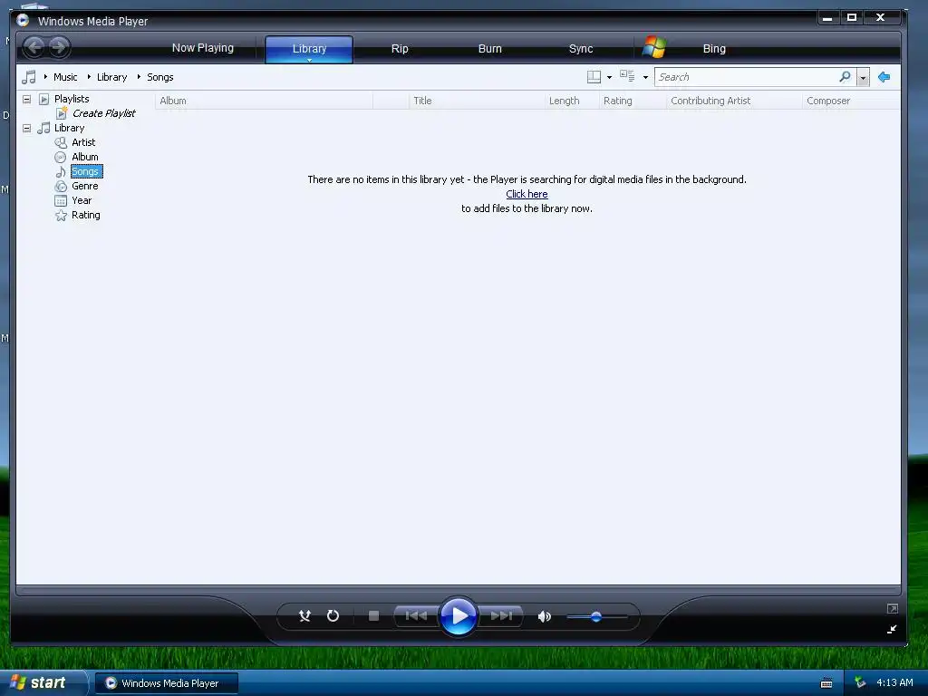928x696 pixels.
Task: Click Windows Media Player taskbar button
Action: tap(167, 683)
